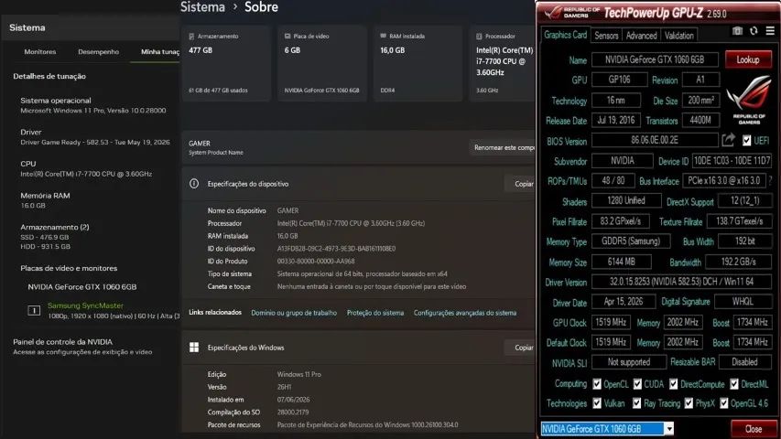This screenshot has height=439, width=781.
Task: Take GPU-Z screenshot with camera icon
Action: coord(738,31)
